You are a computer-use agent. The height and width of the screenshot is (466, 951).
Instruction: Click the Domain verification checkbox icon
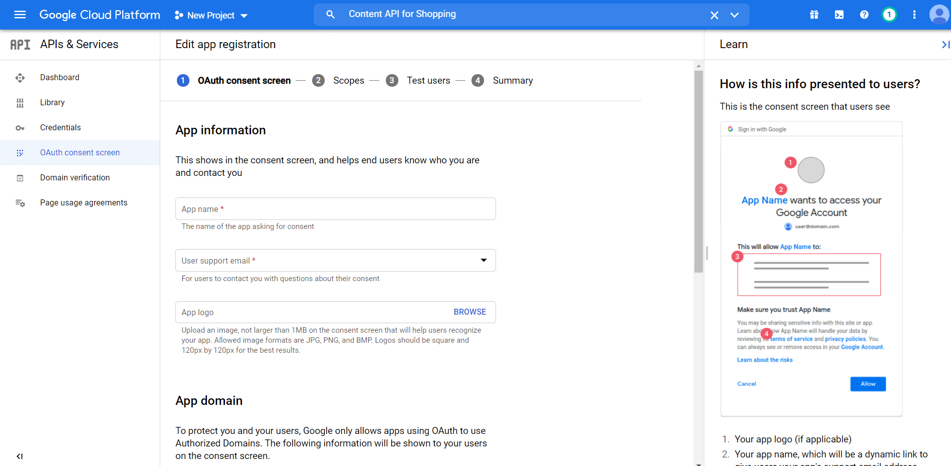(x=20, y=178)
